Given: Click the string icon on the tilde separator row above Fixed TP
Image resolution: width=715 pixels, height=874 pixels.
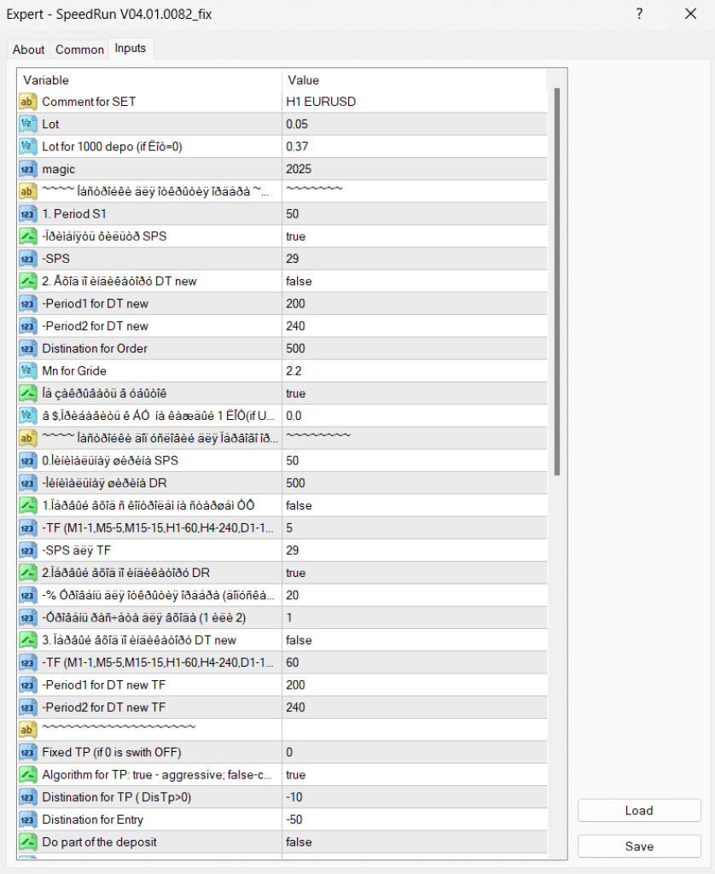Looking at the screenshot, I should (x=27, y=730).
